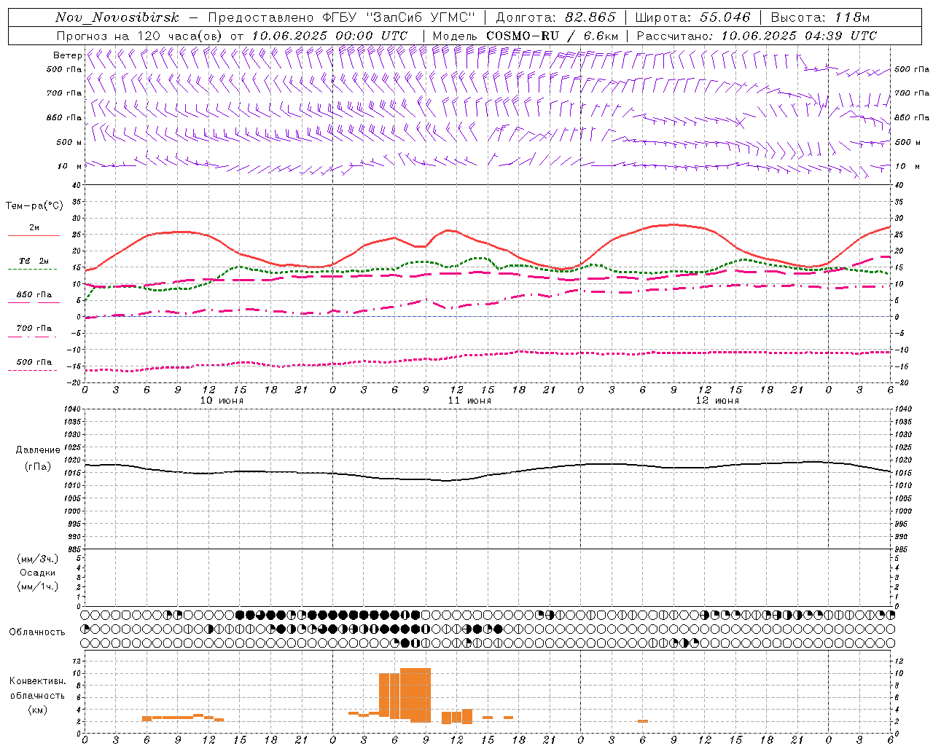Click the 'Конвективн.' convective panel label
The image size is (933, 746).
coord(37,681)
